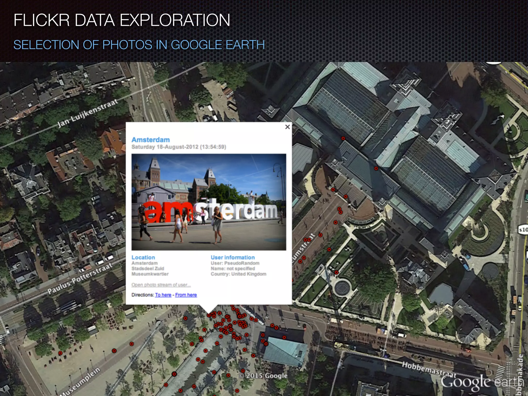Screen dimensions: 528x396
Task: Select the 'Stadsdeel Zuid' location text
Action: click(x=148, y=268)
